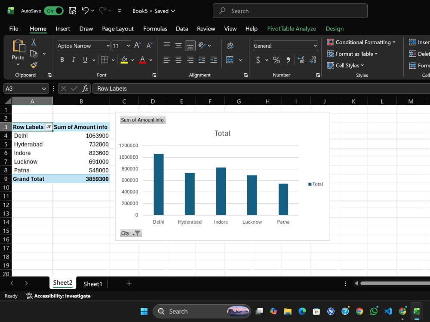Click the Paste clipboard icon
430x322 pixels.
coord(18,46)
